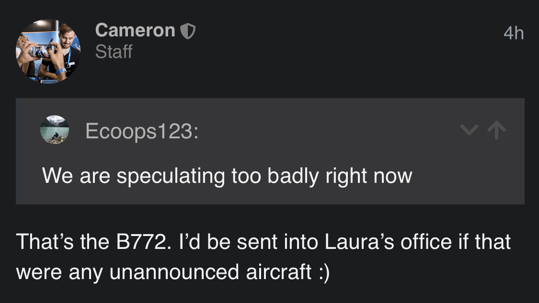539x303 pixels.
Task: Click the word "speculating" in the quote
Action: click(x=170, y=176)
